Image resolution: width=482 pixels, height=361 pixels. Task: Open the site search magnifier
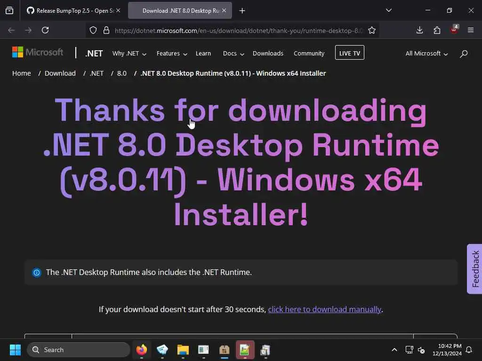click(464, 54)
